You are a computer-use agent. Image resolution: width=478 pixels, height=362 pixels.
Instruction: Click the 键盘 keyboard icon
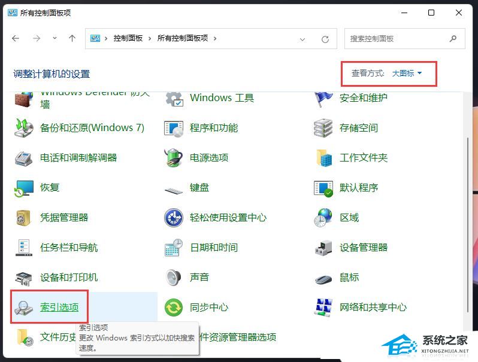(174, 191)
